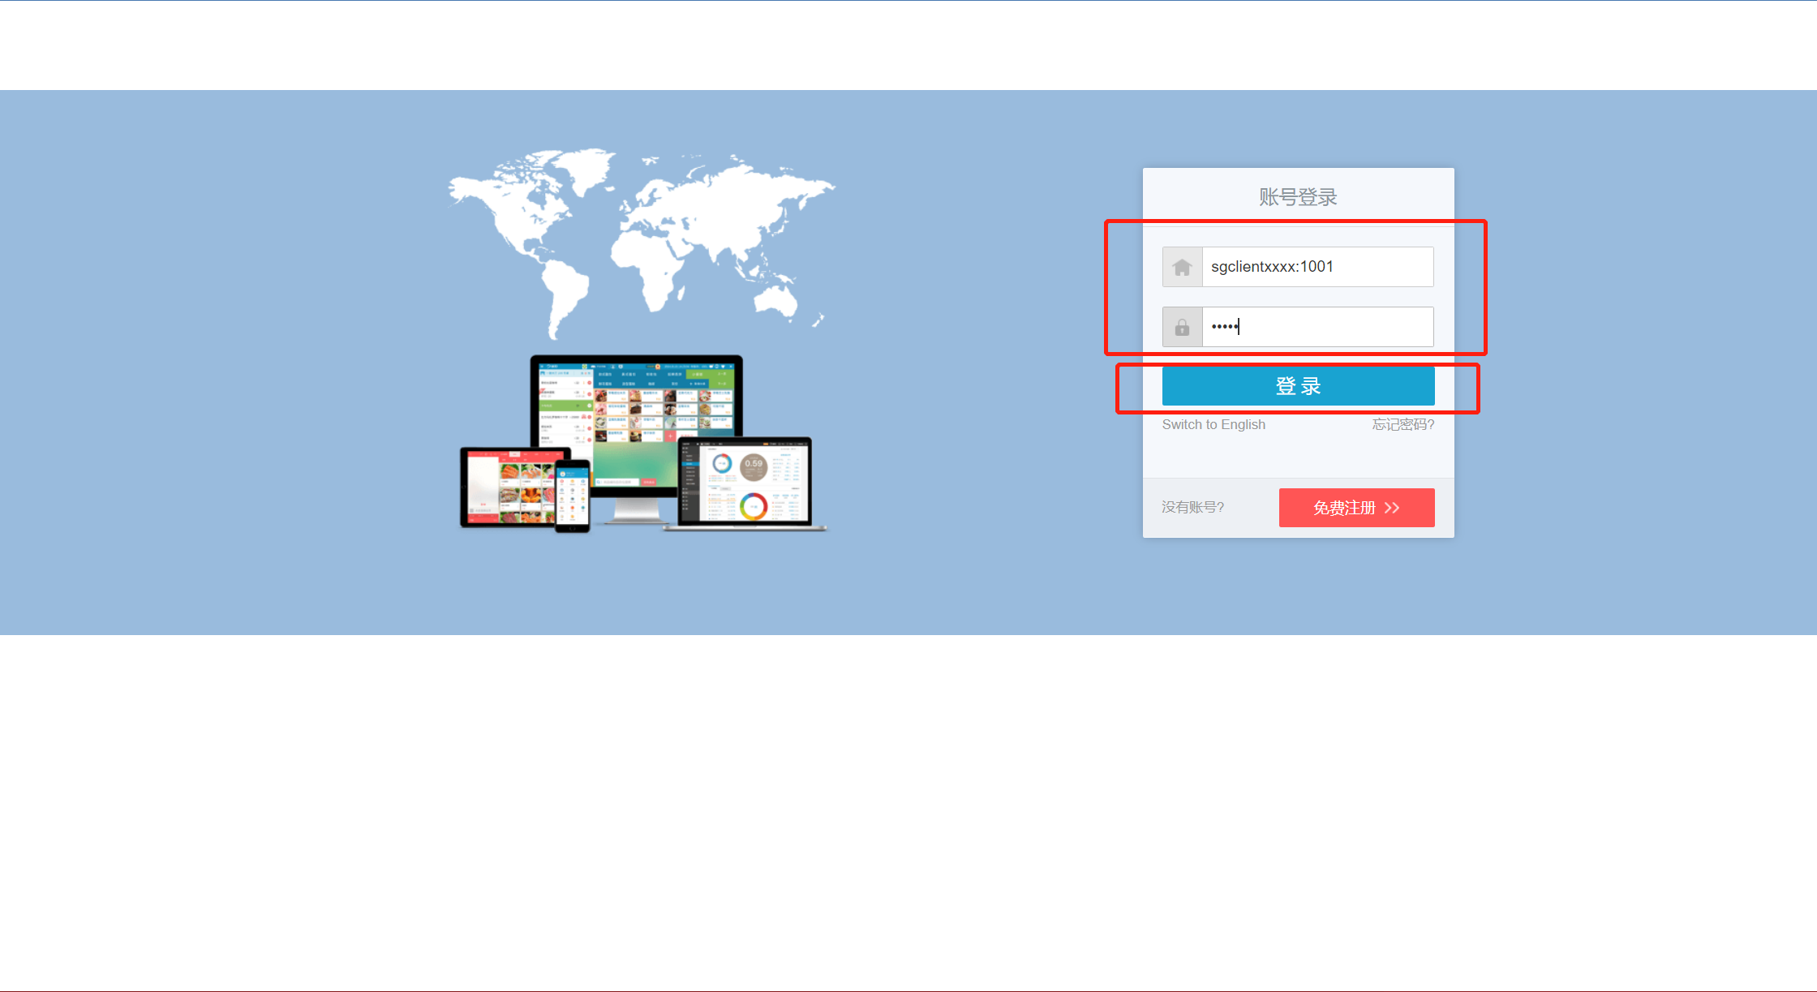Click the 0.59 gauge circle on laptop
The height and width of the screenshot is (992, 1817).
point(754,466)
